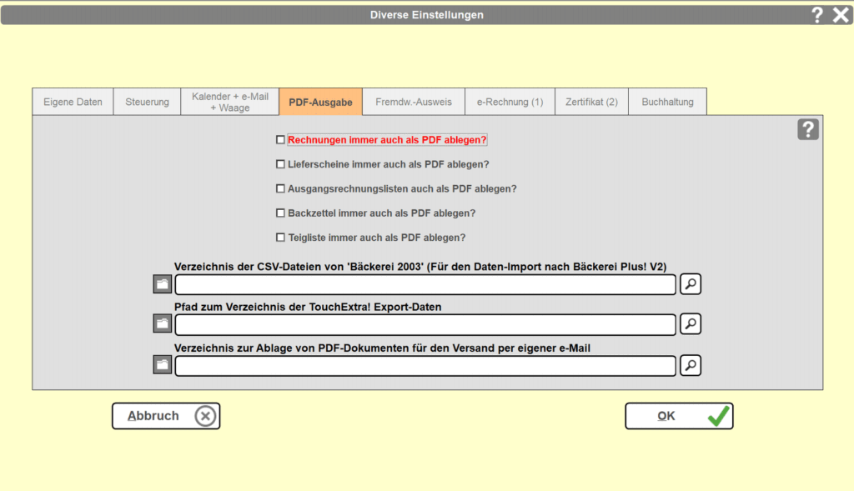Click the folder icon for the TouchExtra export path
This screenshot has height=491, width=854.
point(163,324)
